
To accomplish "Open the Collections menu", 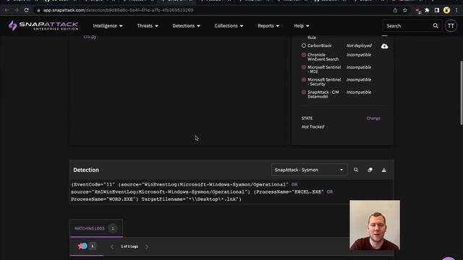I will pos(229,26).
